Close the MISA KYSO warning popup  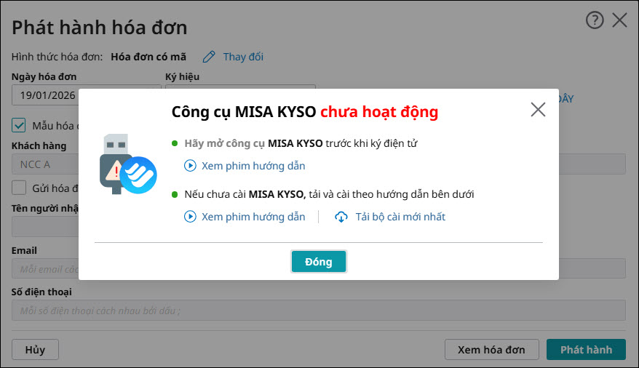[538, 109]
